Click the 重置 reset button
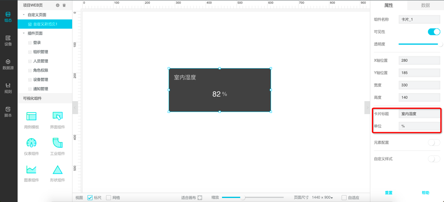444x202 pixels. coord(388,193)
